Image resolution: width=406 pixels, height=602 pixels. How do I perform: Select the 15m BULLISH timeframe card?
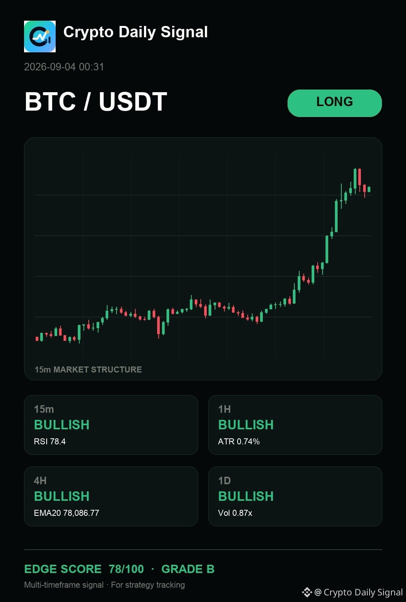(111, 425)
